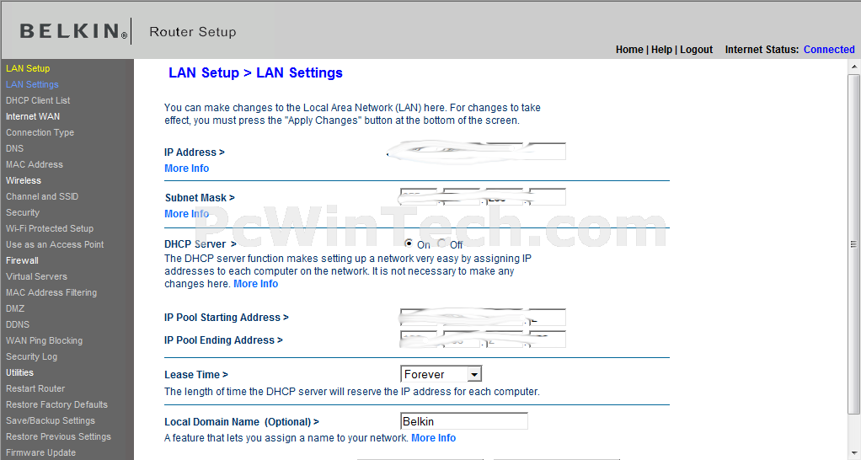The image size is (861, 460).
Task: Open the Help link in the header
Action: tap(661, 50)
